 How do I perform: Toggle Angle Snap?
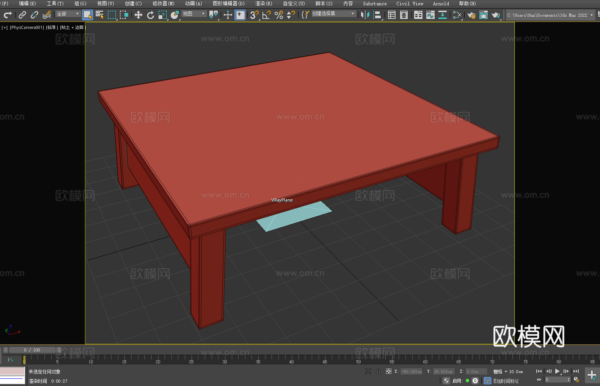(x=267, y=15)
